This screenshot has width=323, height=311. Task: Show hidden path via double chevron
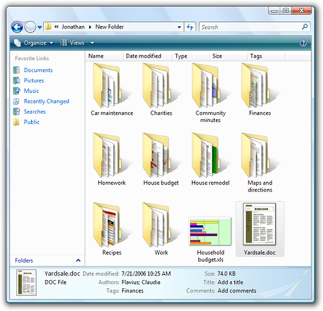tap(56, 27)
